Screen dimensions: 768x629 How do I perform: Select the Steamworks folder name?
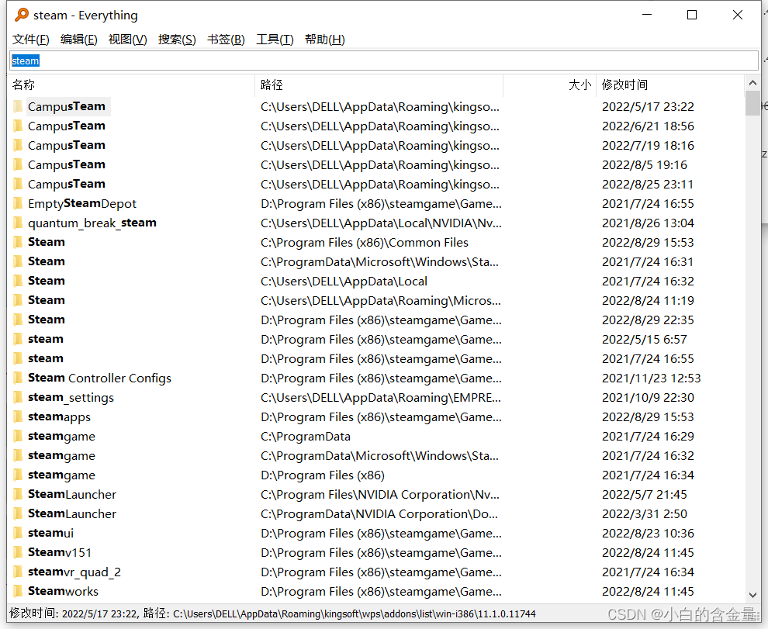63,591
